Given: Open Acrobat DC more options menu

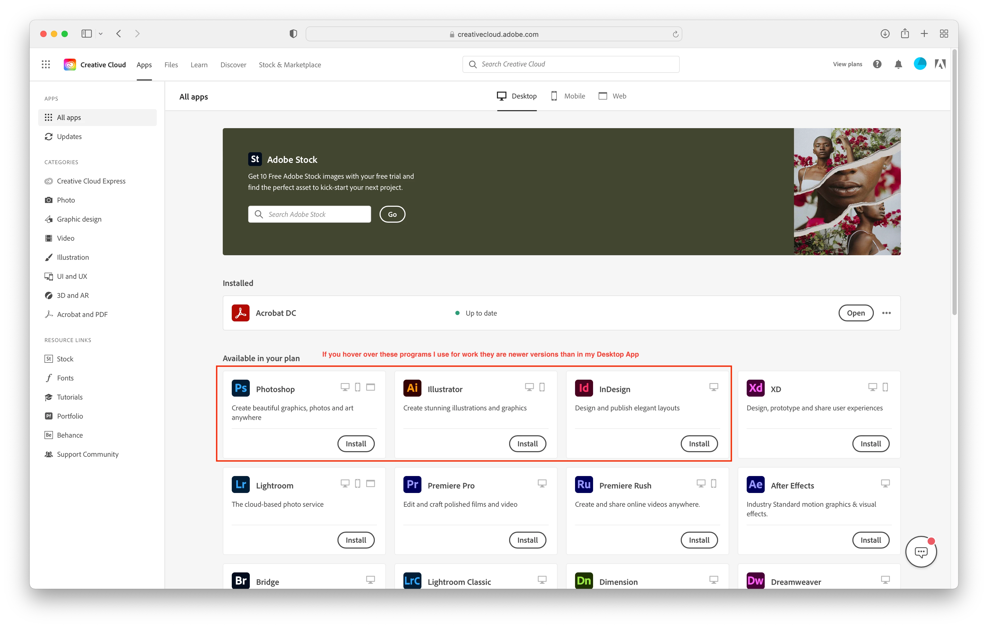Looking at the screenshot, I should point(886,313).
